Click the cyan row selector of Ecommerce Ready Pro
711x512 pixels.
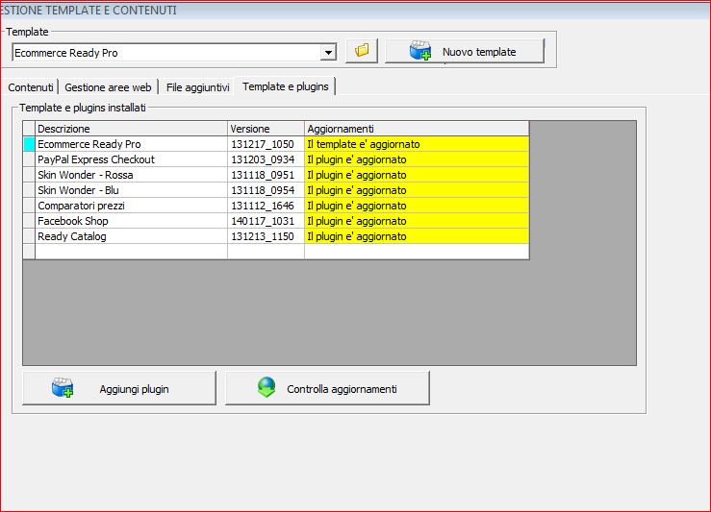click(x=29, y=144)
